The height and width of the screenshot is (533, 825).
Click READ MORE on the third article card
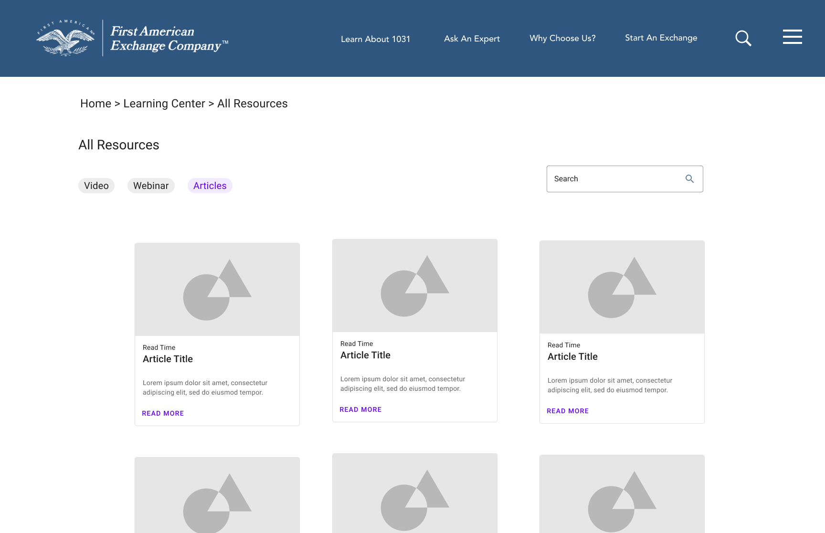(568, 411)
